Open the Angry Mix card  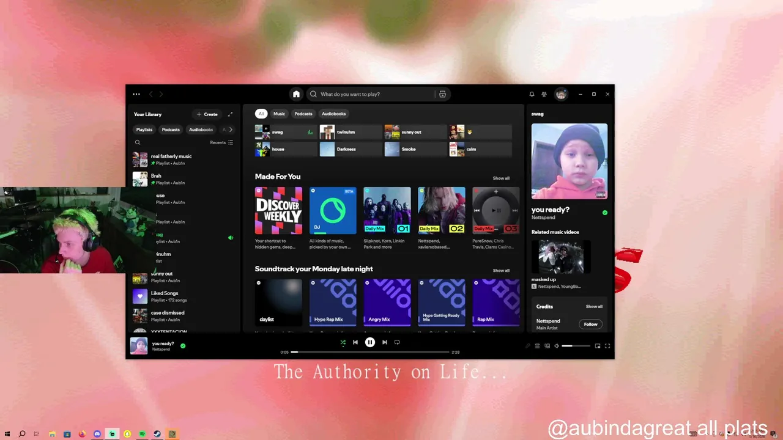point(387,303)
